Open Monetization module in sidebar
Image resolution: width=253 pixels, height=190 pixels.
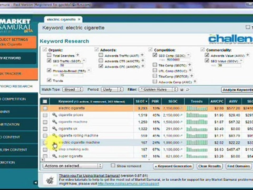pos(19,124)
